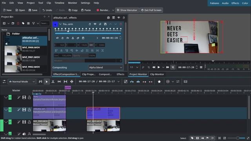Toggle lock on the highlighted V2 track
The image size is (251, 141).
tap(29, 110)
